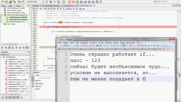Click the red Start Macro Recording icon in editor toolbar
181x102 pixels.
(74, 8)
